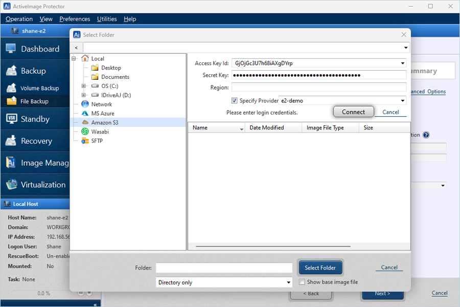The width and height of the screenshot is (460, 307).
Task: Open the Virtualization sidebar section
Action: [35, 185]
